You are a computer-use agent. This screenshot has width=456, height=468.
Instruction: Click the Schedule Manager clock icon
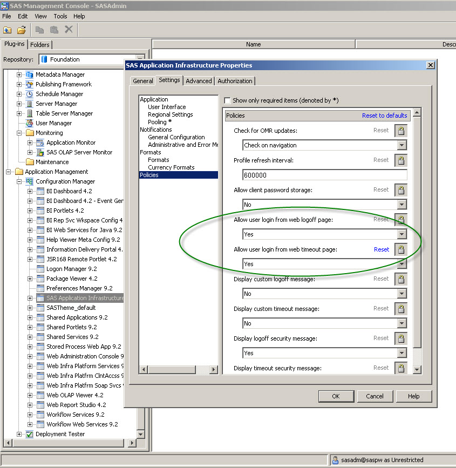(x=30, y=94)
